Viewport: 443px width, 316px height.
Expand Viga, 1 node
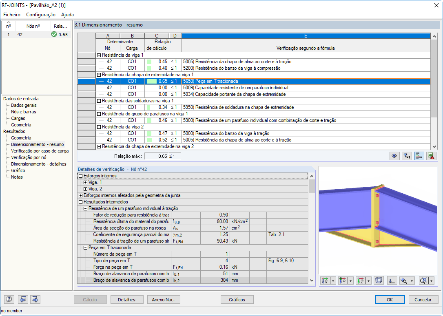(85, 182)
